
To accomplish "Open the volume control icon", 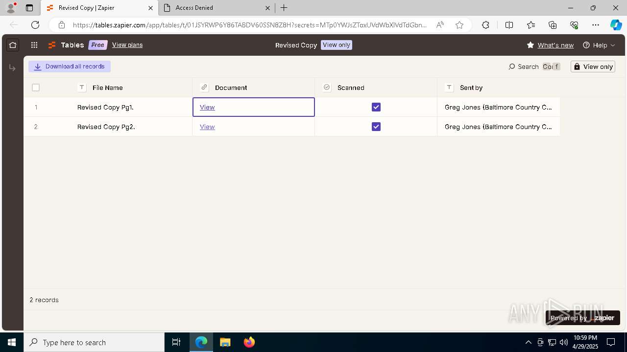I will point(563,342).
